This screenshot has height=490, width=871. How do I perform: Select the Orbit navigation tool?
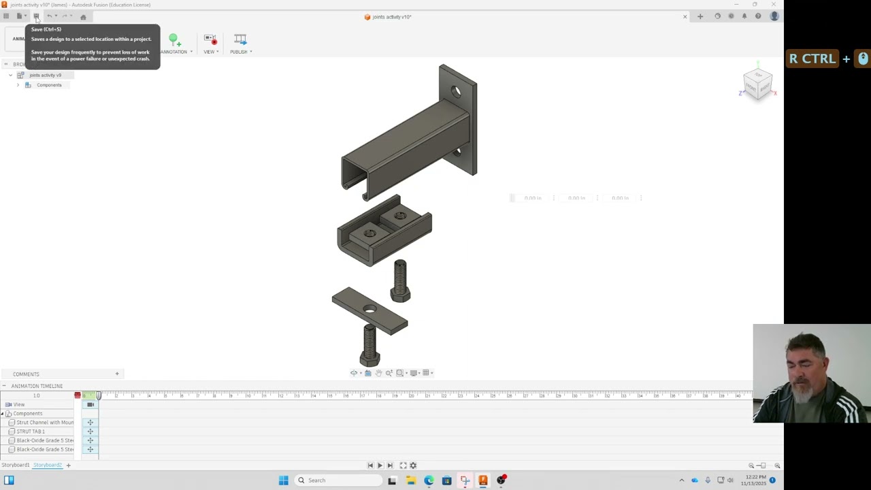355,373
